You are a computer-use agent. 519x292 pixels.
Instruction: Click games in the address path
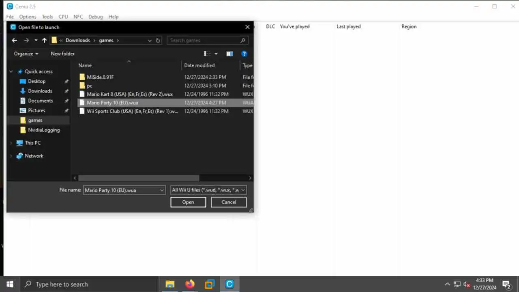coord(106,40)
